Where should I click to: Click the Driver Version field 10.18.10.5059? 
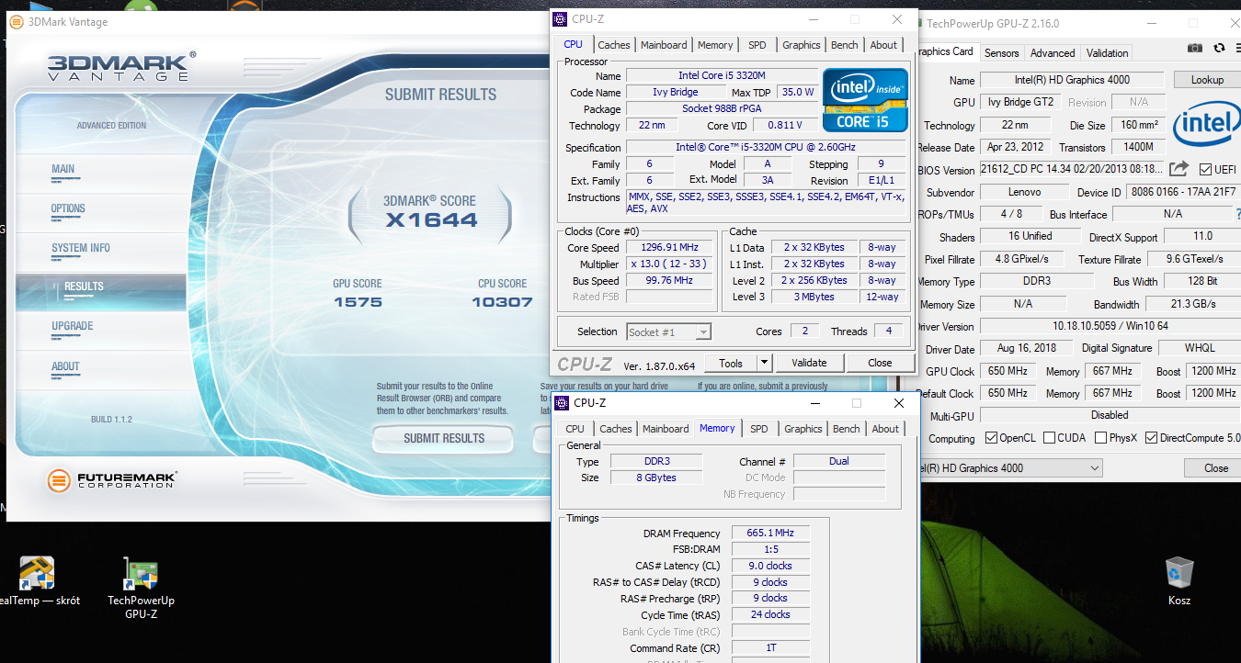coord(1109,326)
